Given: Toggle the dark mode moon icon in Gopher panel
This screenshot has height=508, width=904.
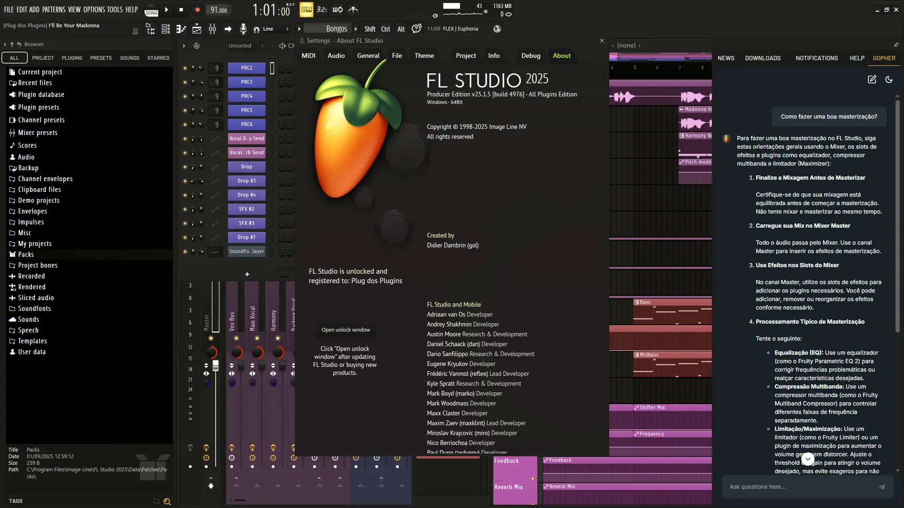Looking at the screenshot, I should [x=889, y=79].
